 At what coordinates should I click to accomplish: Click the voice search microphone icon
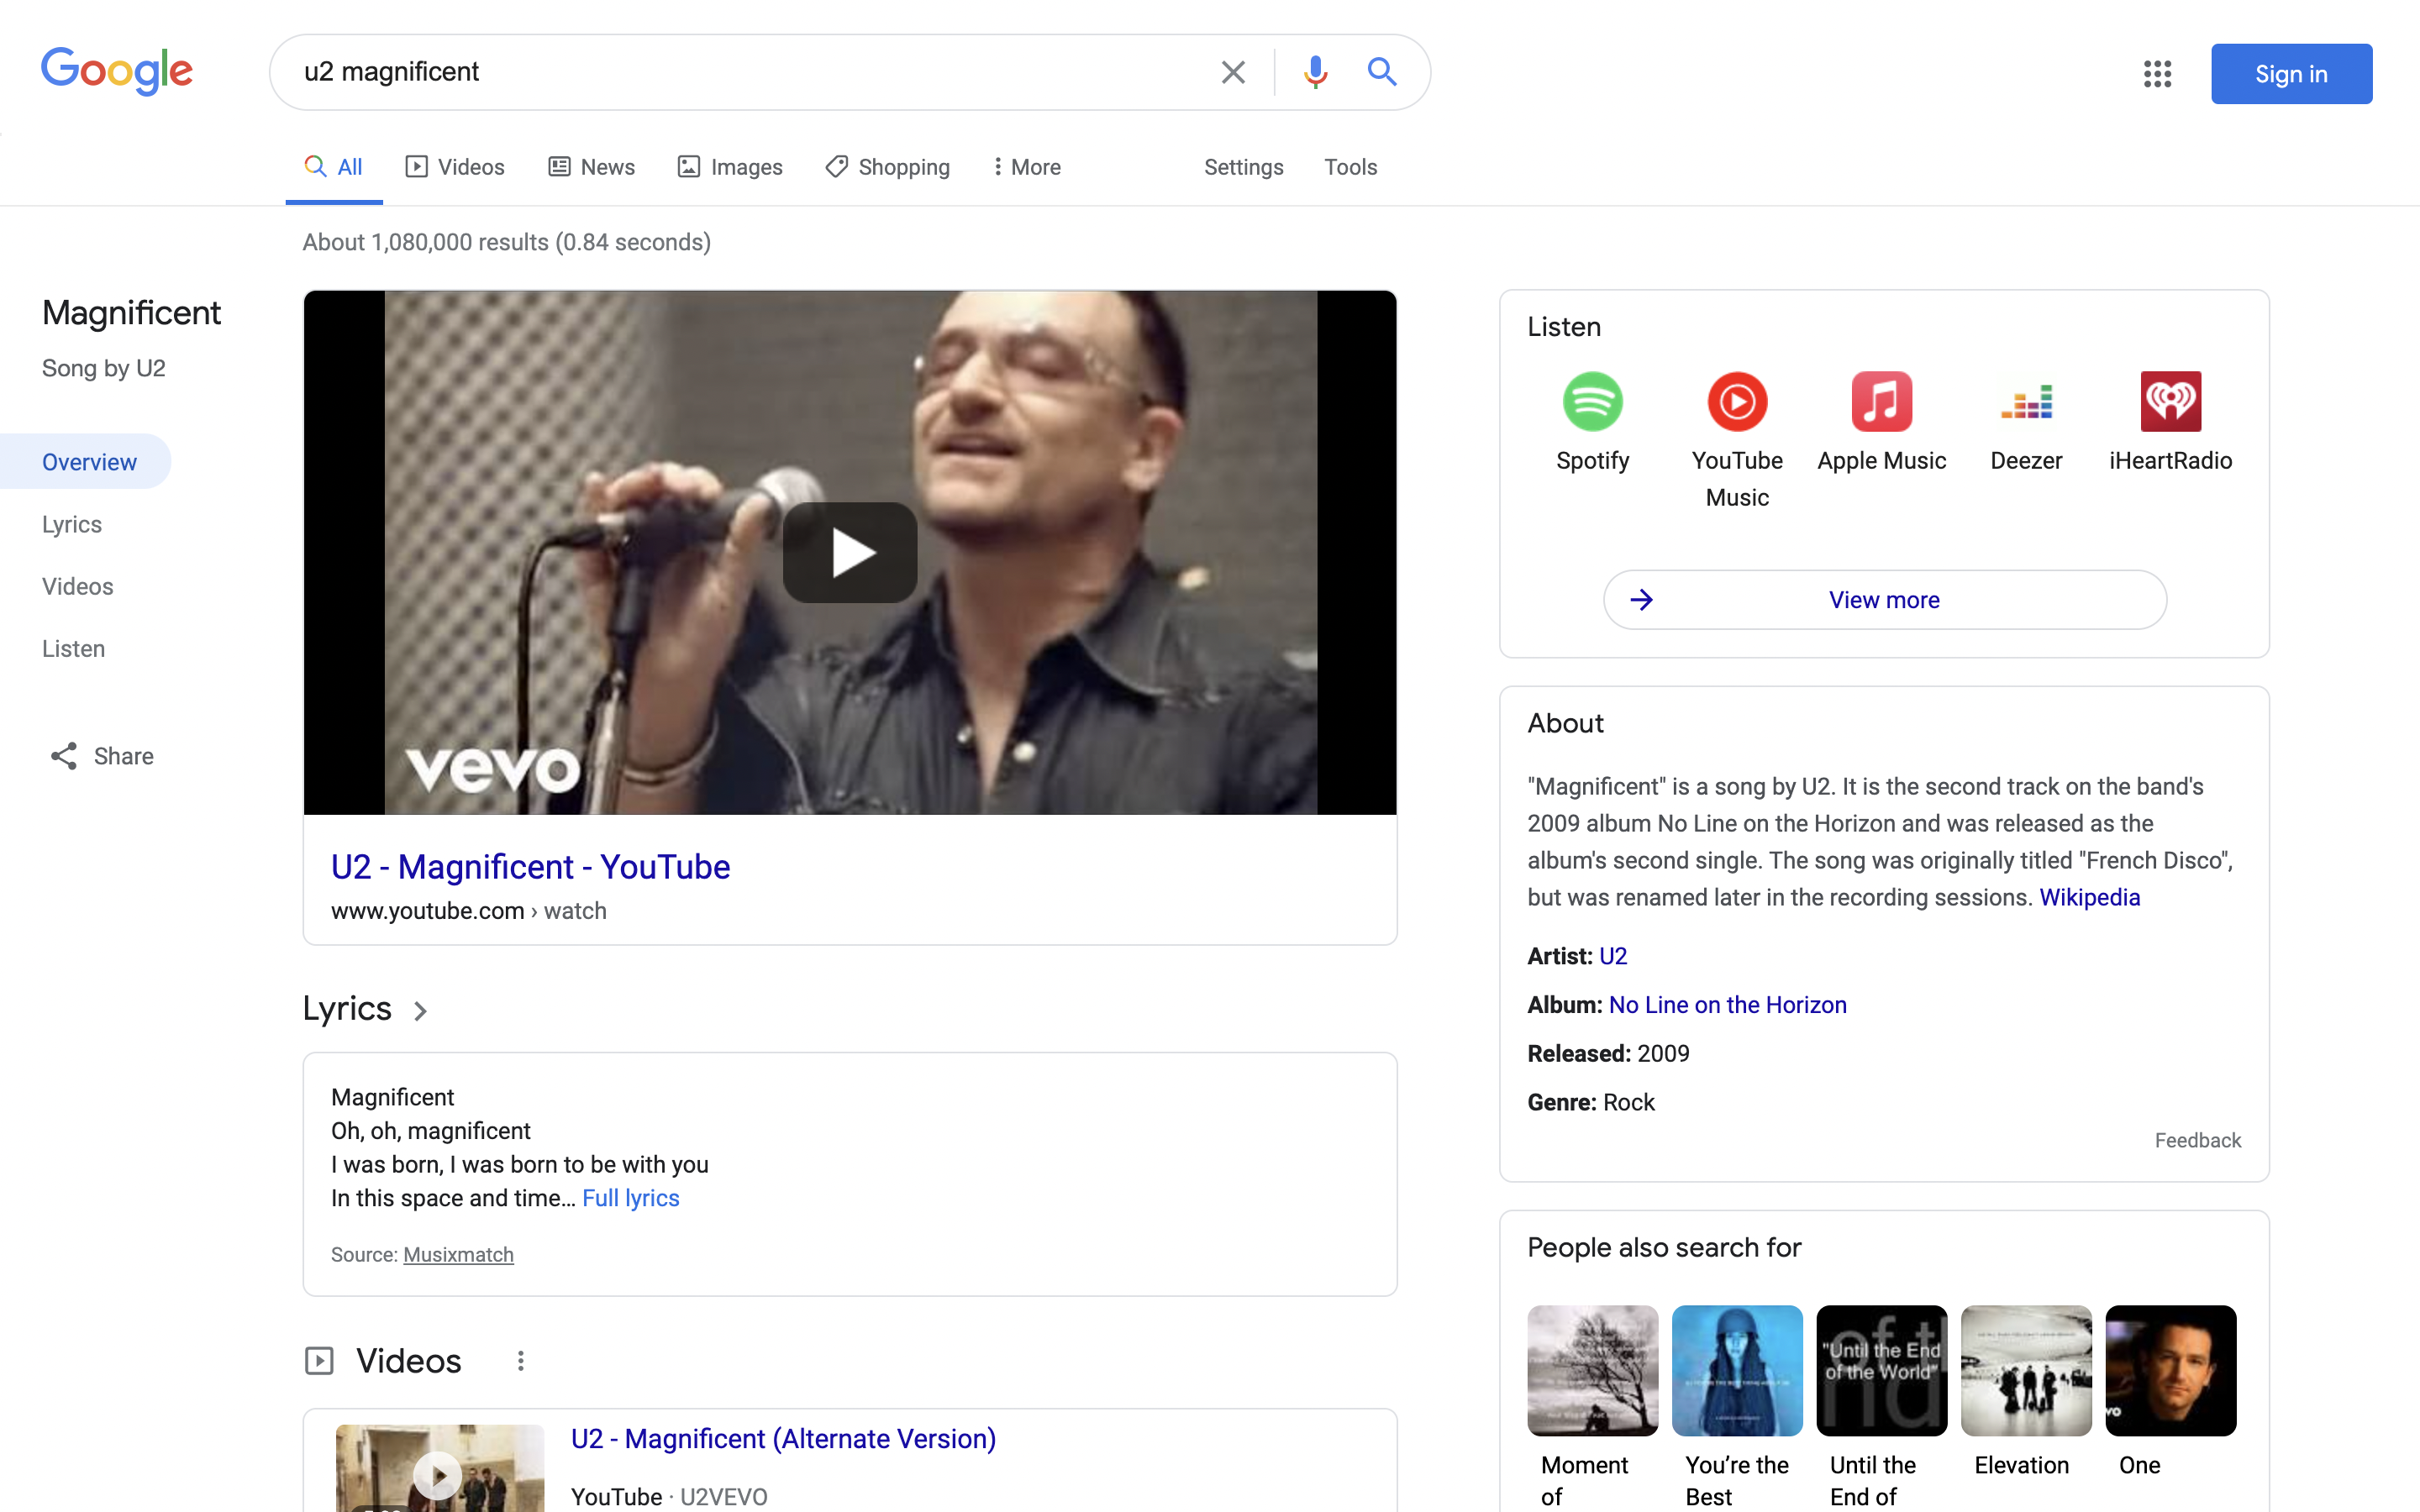1315,72
